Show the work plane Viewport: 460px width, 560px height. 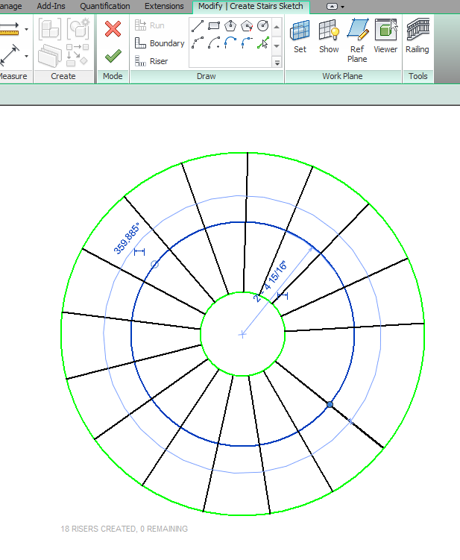[329, 37]
